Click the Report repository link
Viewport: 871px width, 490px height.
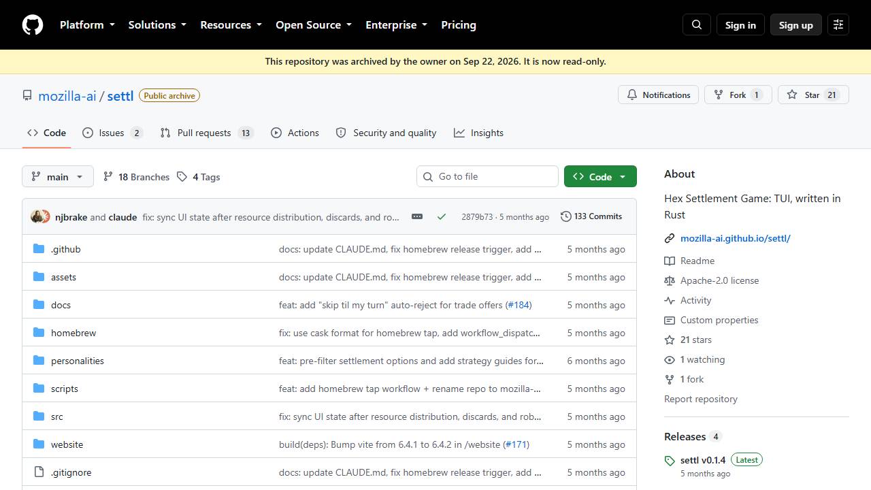(701, 399)
